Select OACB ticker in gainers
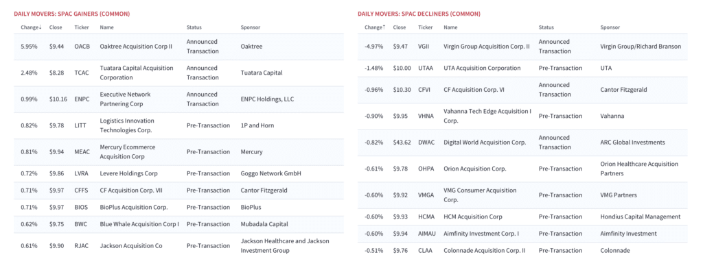This screenshot has width=703, height=259. [82, 47]
